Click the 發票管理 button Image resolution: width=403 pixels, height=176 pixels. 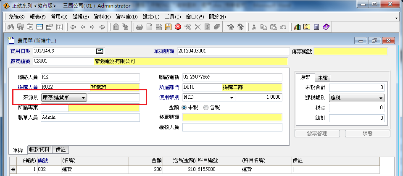(x=317, y=133)
